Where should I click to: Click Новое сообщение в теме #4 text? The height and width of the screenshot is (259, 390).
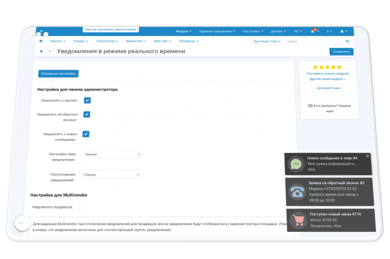(332, 158)
